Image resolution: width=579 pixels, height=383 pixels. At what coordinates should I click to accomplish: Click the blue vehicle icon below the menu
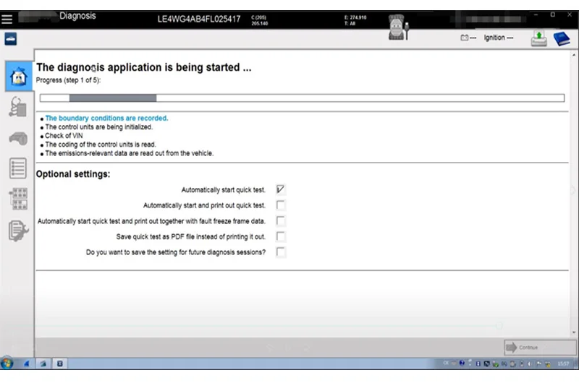click(10, 39)
